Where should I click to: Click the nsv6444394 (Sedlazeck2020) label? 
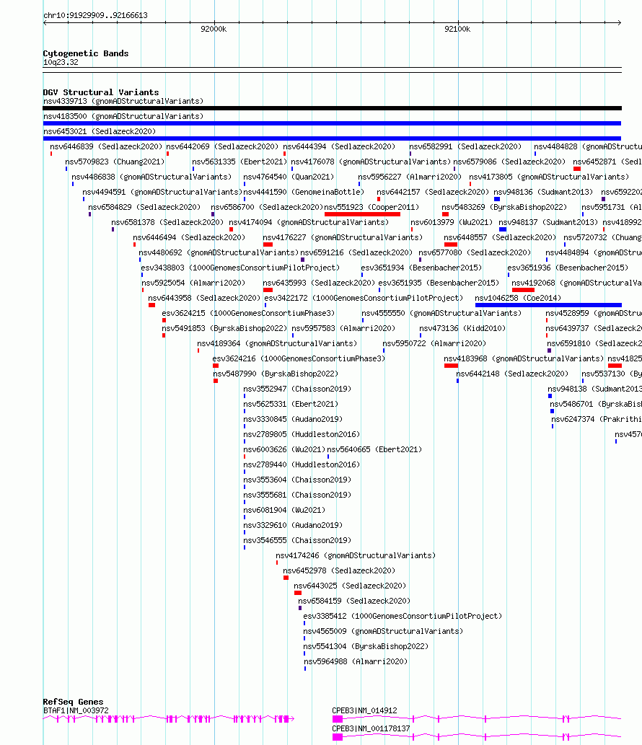[339, 147]
